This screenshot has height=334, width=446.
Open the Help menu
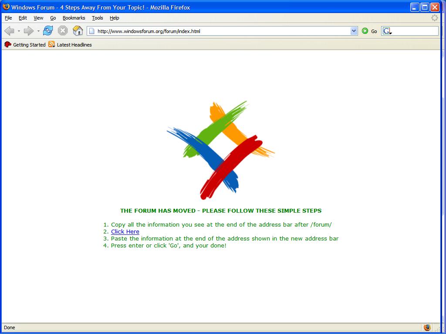(115, 18)
